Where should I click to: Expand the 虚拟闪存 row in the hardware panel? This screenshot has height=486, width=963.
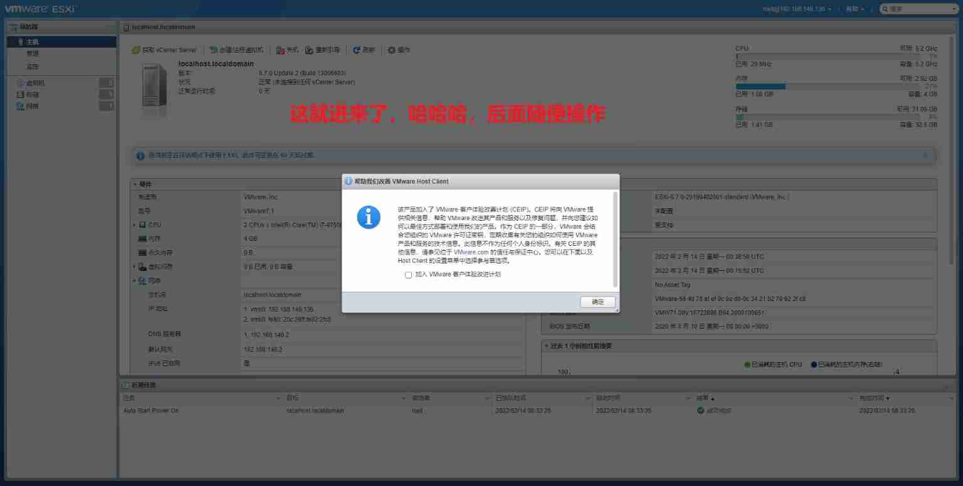[x=134, y=267]
